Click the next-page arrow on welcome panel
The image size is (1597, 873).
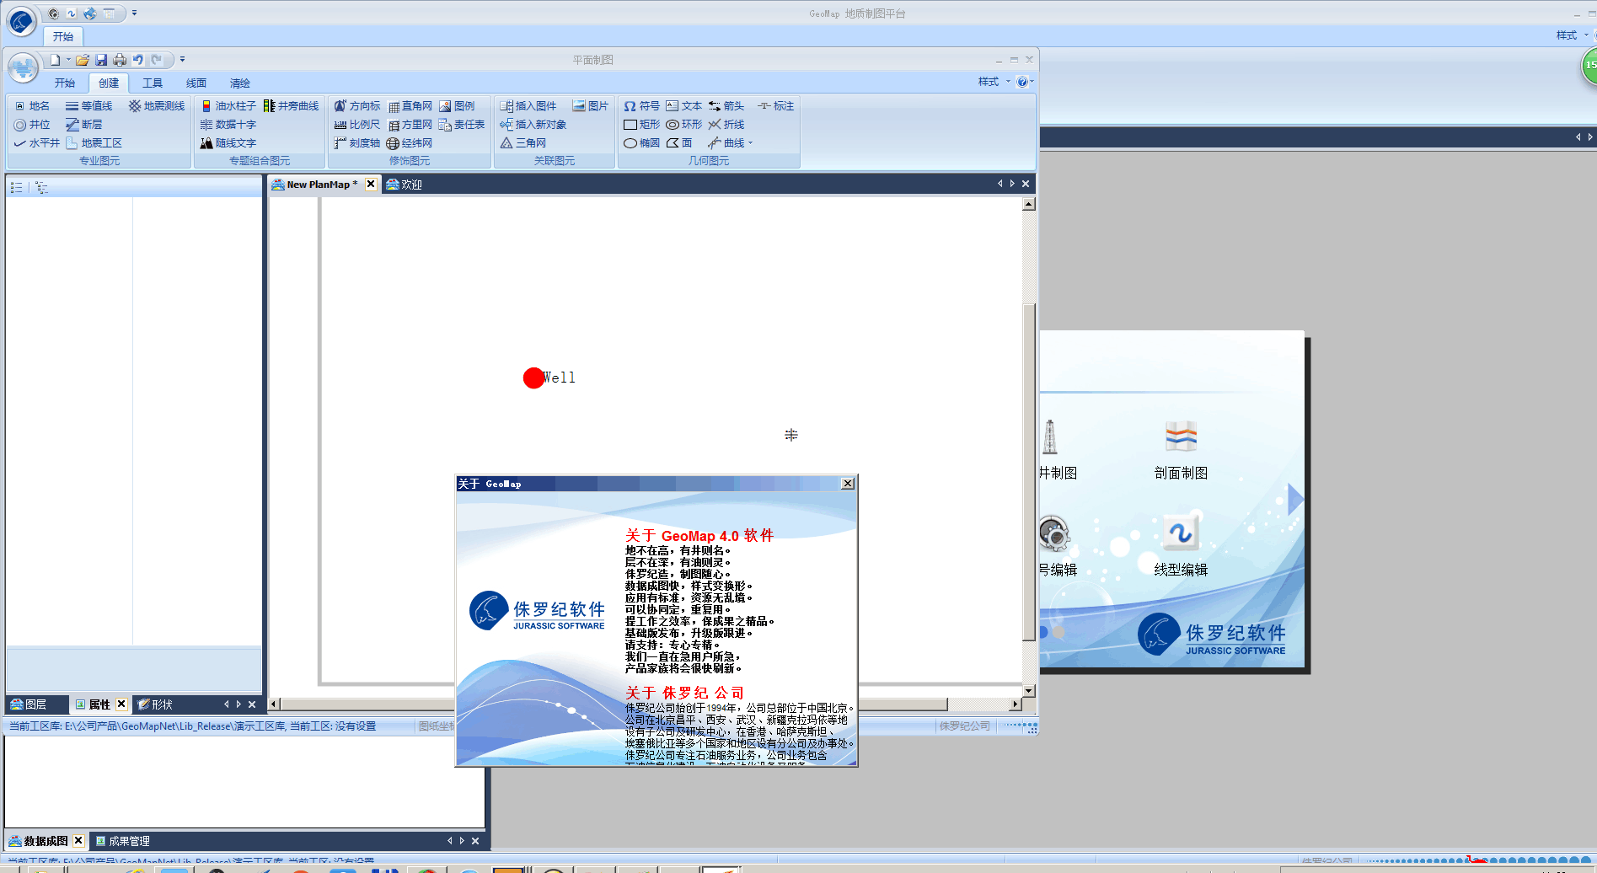pos(1295,500)
